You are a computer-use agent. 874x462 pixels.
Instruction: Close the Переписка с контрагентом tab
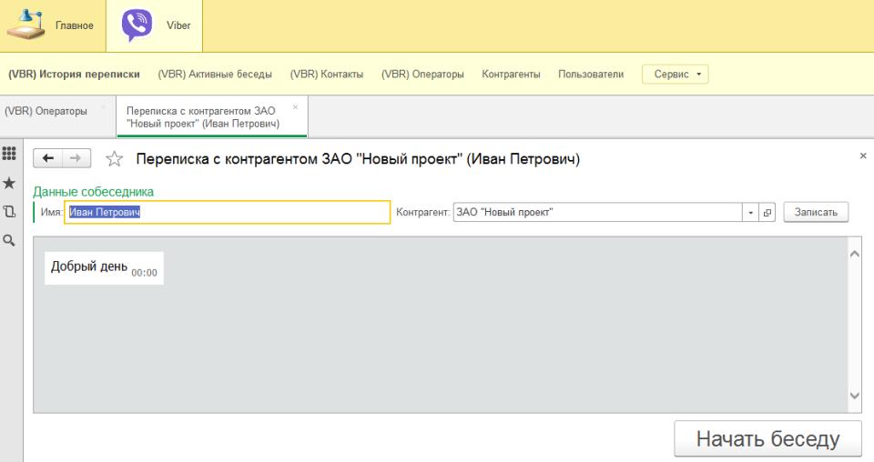coord(295,106)
